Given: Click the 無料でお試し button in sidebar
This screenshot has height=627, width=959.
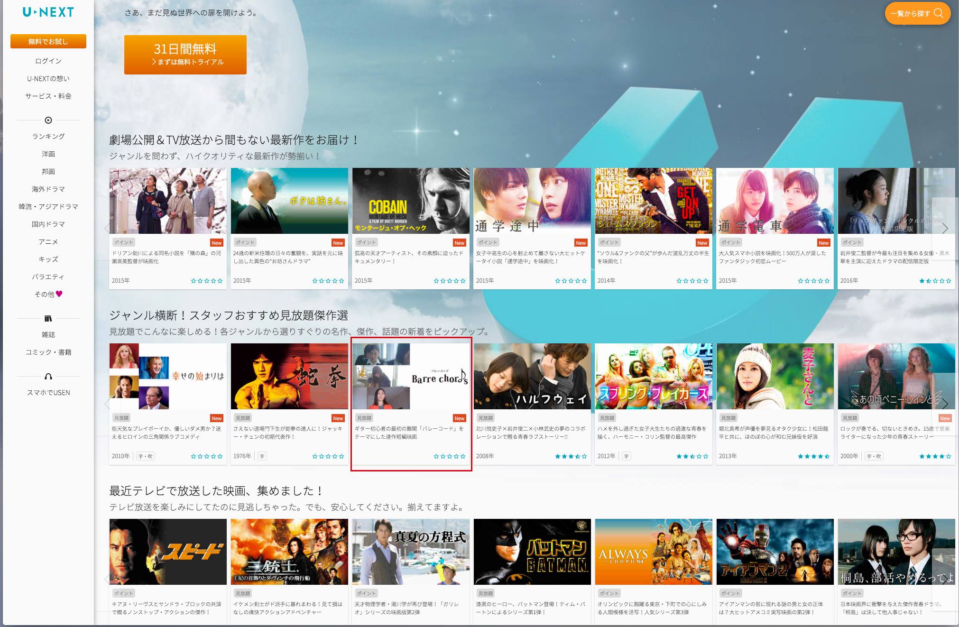Looking at the screenshot, I should click(x=48, y=41).
